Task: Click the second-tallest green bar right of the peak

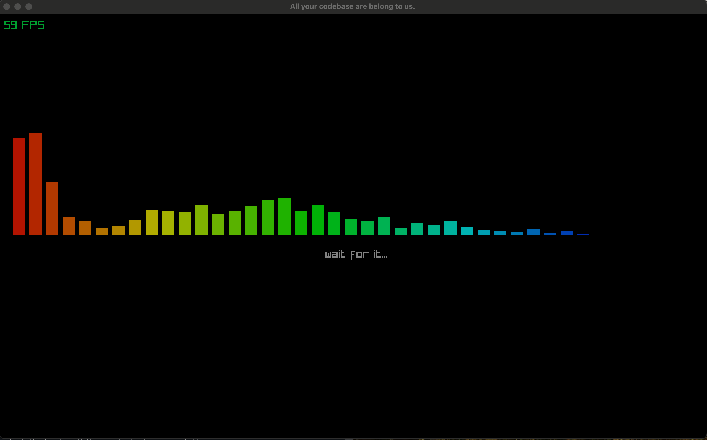Action: click(317, 220)
